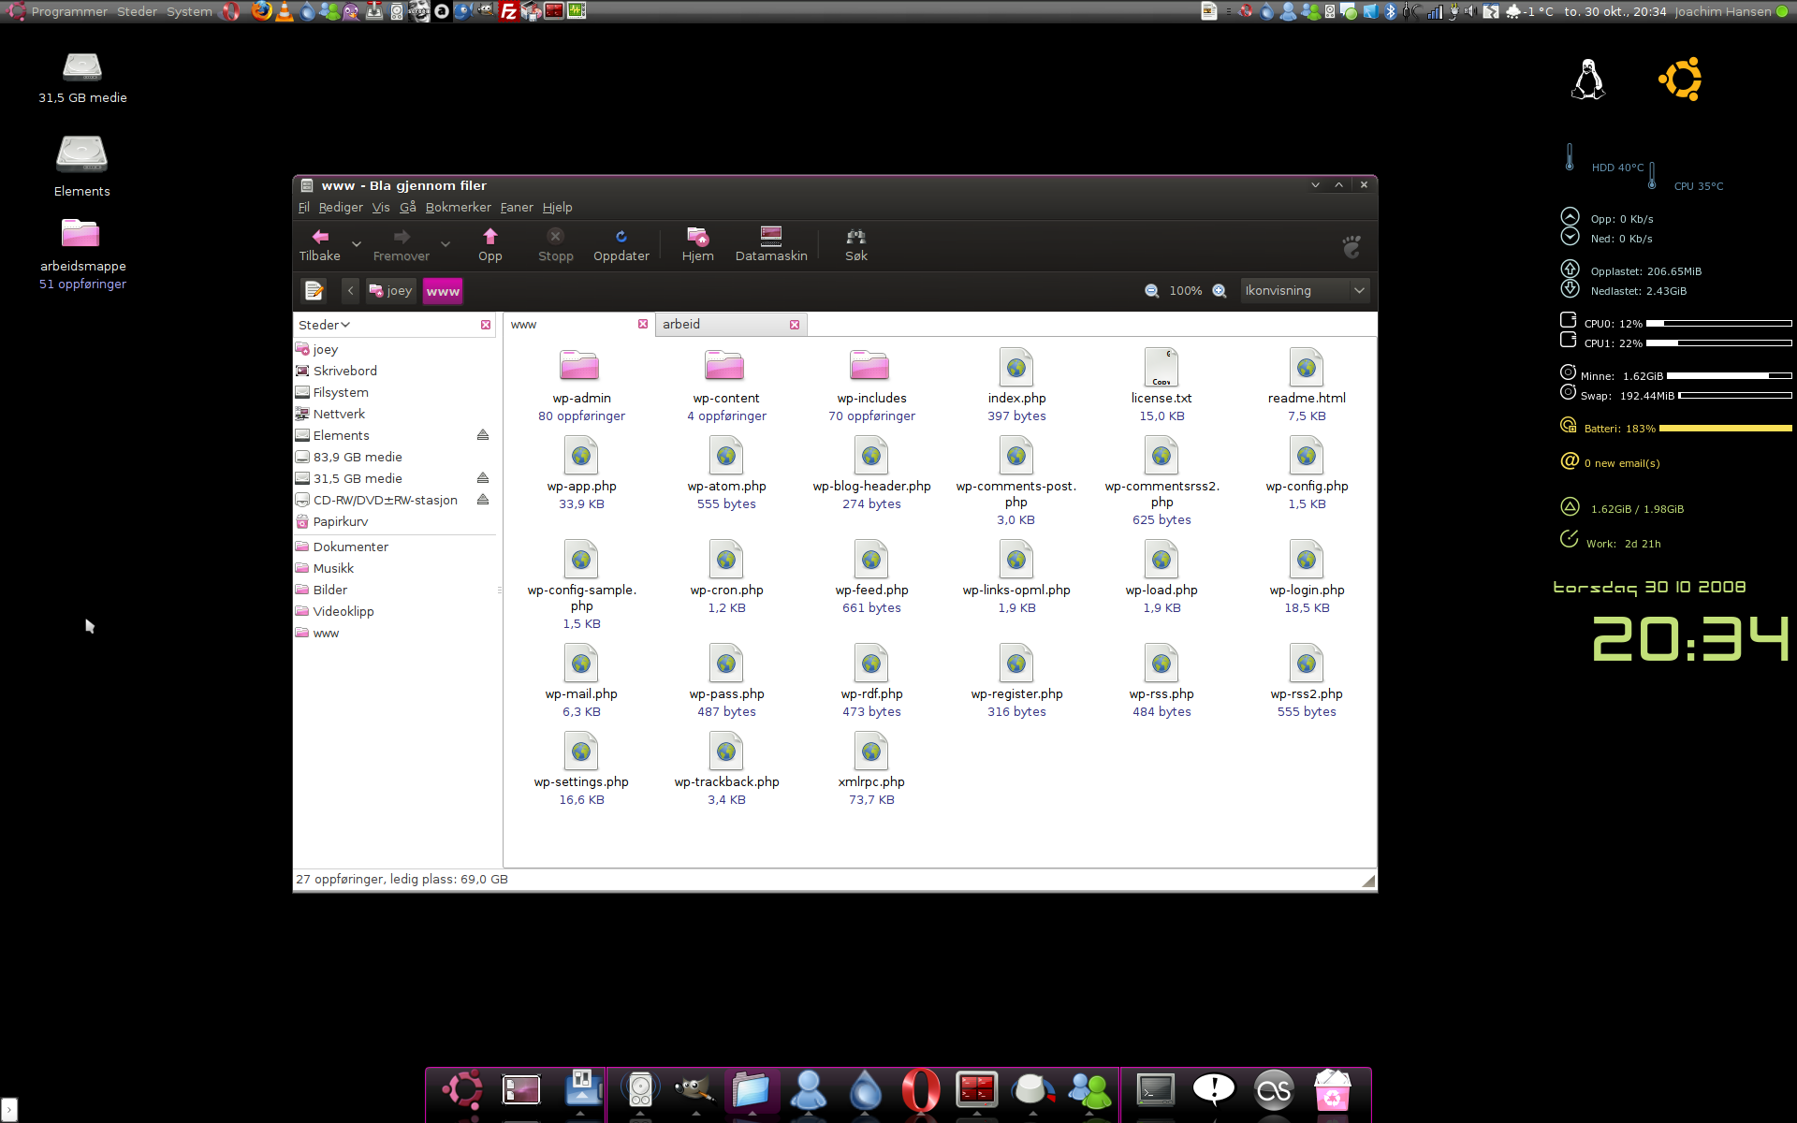This screenshot has width=1797, height=1123.
Task: Eject the CD-RW/DVD±RW-stasjon drive
Action: 483,500
